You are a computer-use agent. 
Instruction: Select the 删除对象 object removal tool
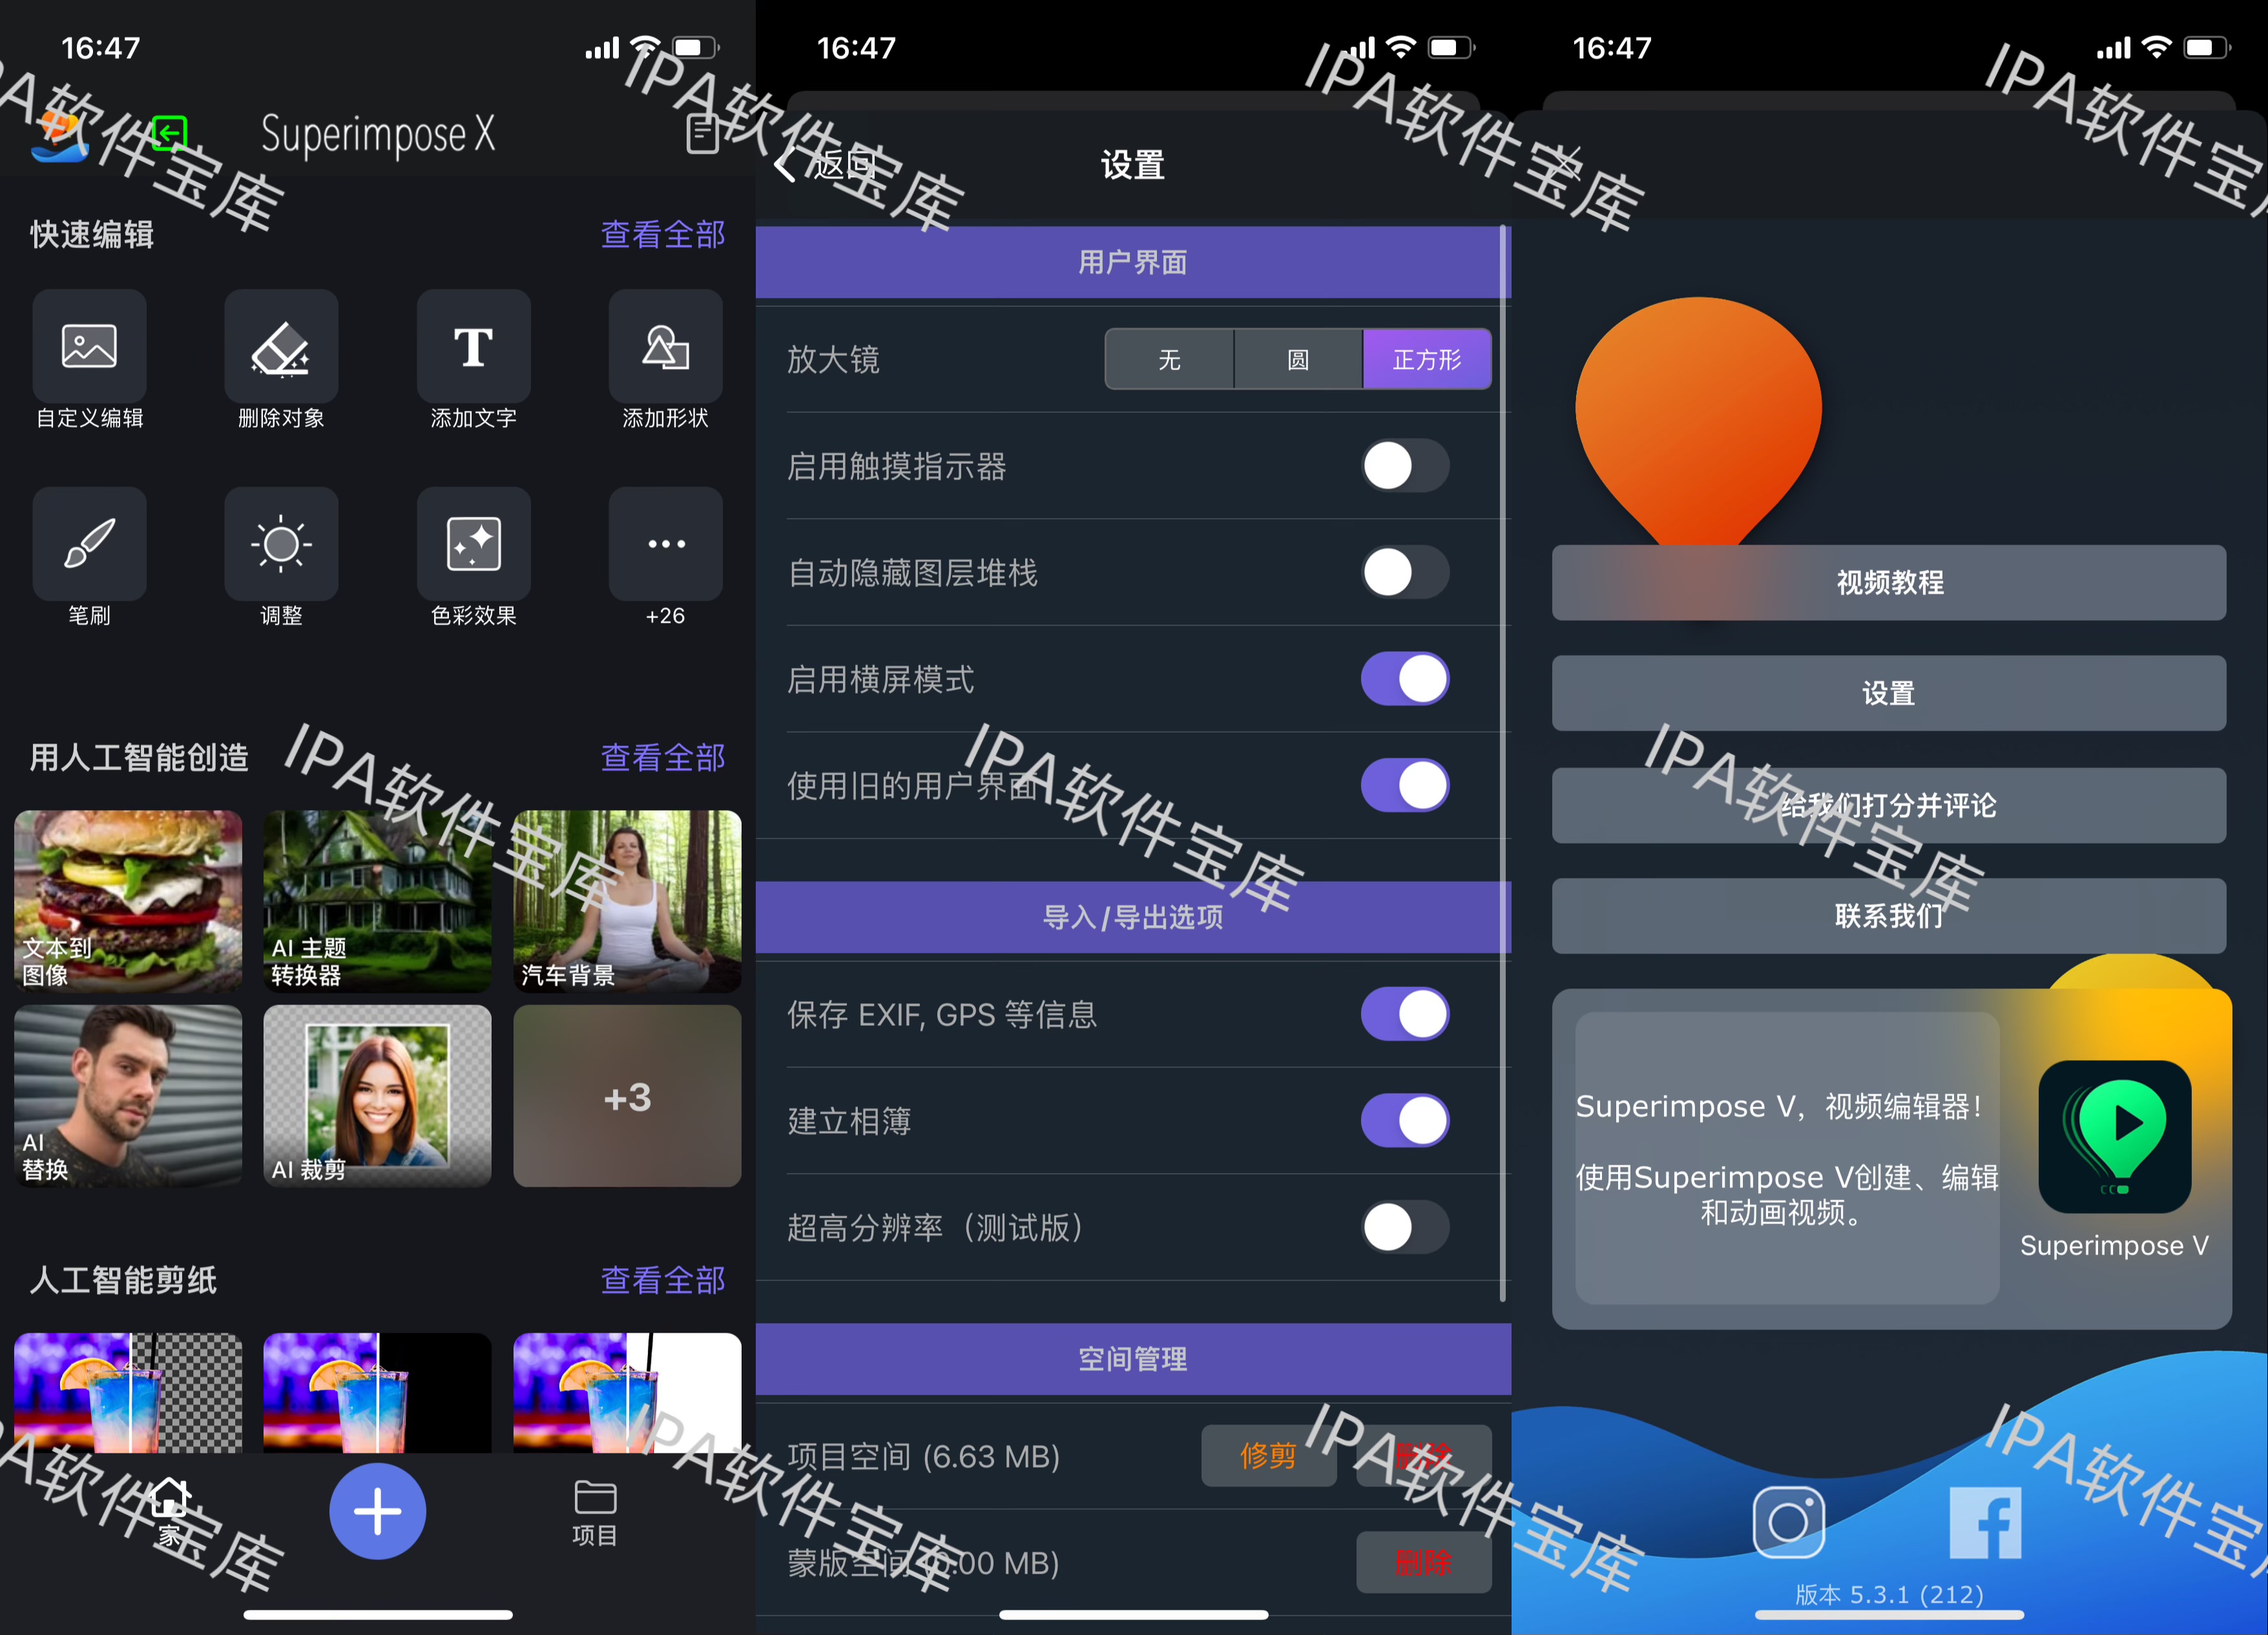tap(280, 347)
